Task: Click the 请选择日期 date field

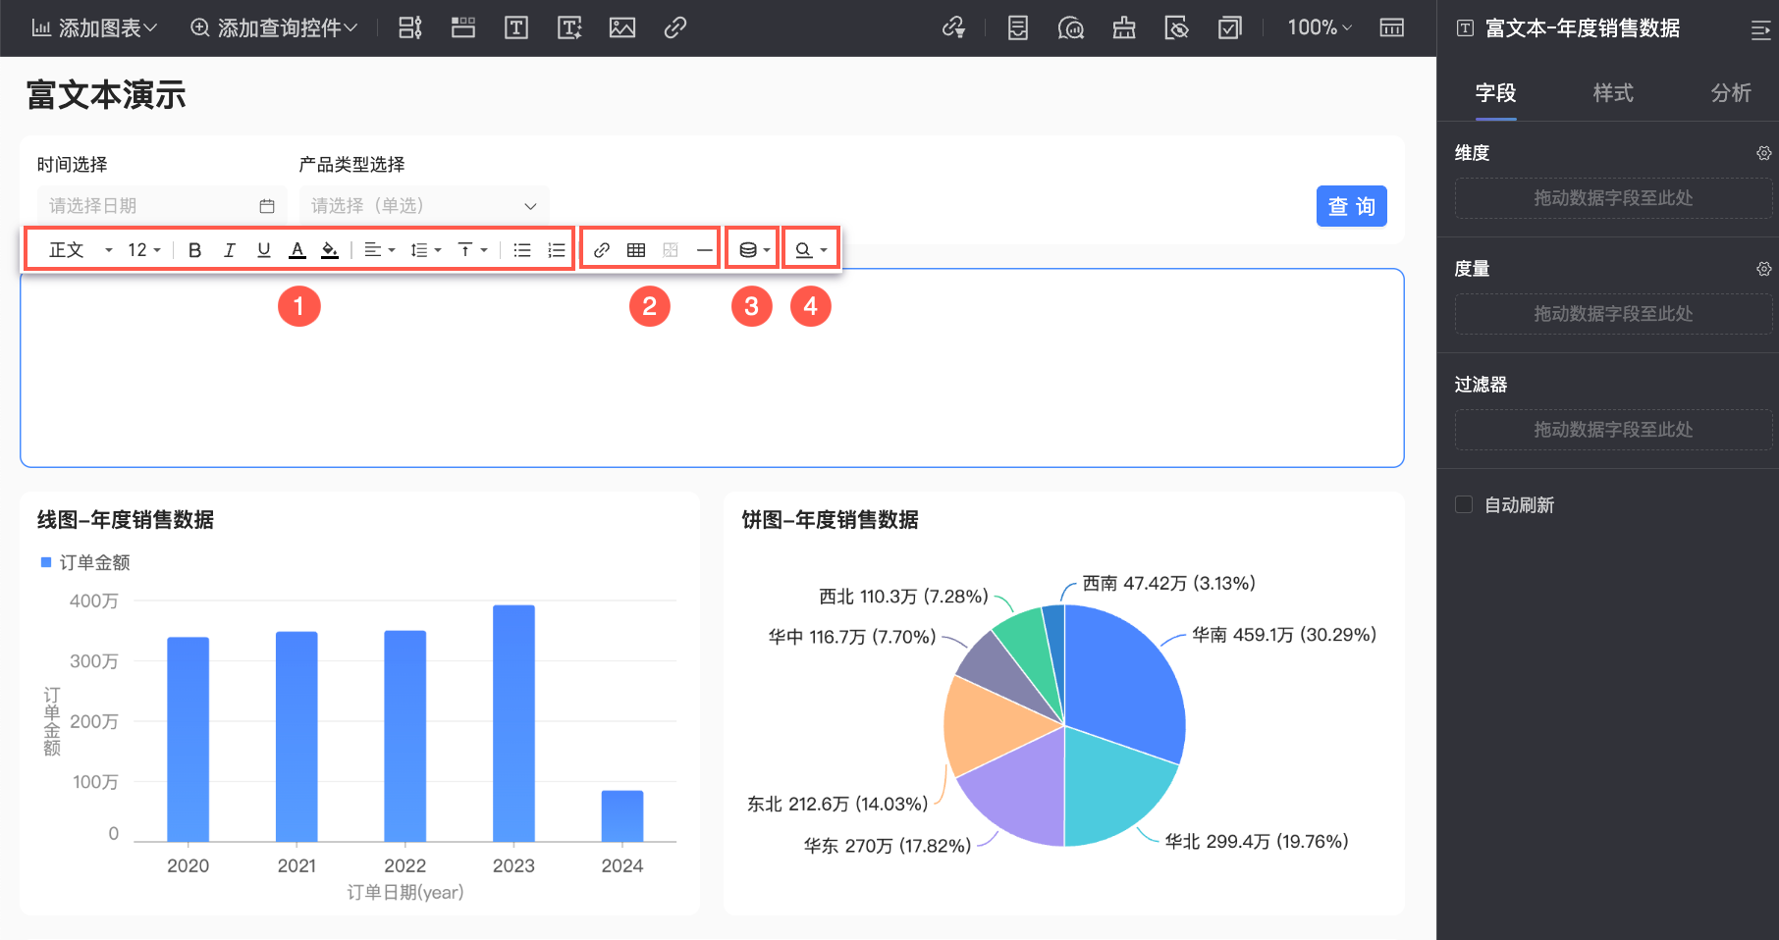Action: tap(162, 206)
